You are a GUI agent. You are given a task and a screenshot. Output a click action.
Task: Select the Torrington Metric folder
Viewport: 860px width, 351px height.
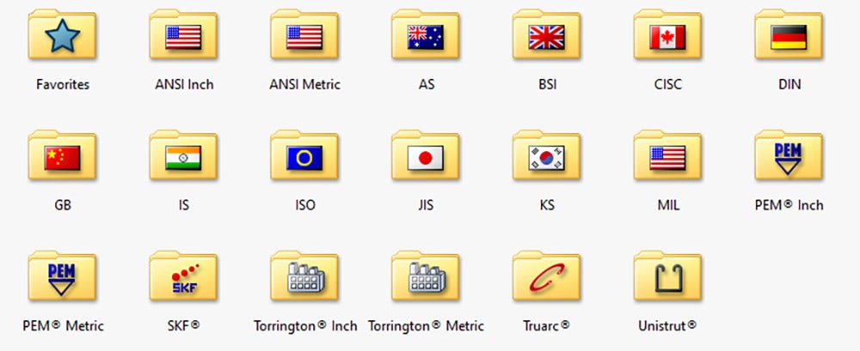(426, 278)
